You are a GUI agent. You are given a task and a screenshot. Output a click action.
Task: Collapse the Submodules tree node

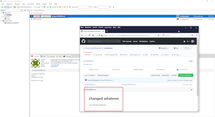coord(1,21)
